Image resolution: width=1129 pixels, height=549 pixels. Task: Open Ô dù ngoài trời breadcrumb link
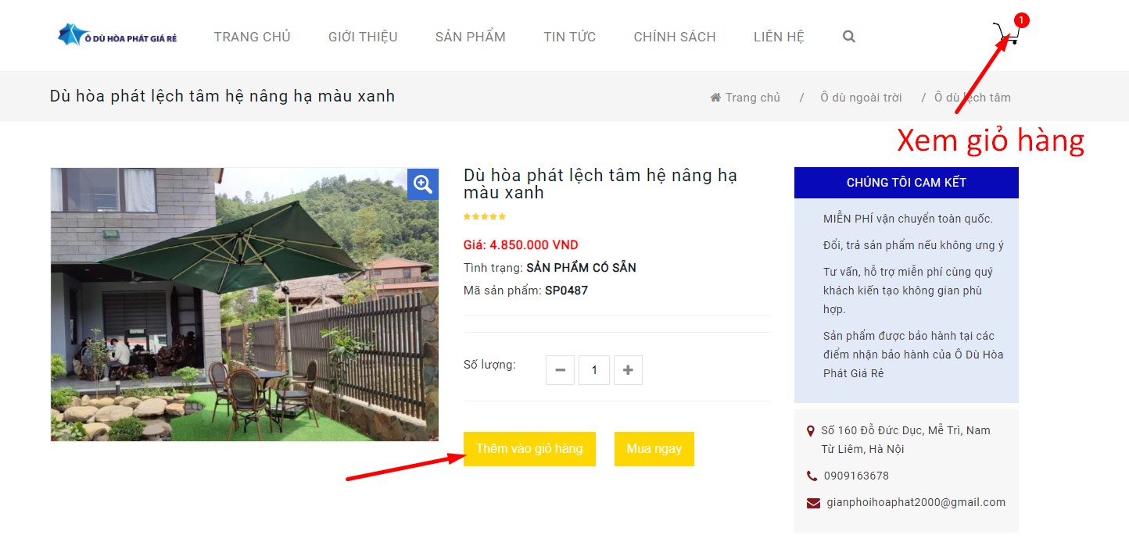861,98
